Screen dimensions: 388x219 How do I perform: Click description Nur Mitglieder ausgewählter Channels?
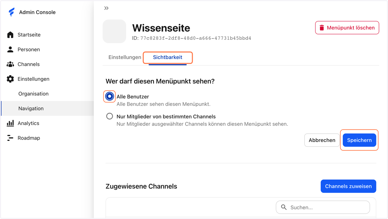(202, 124)
